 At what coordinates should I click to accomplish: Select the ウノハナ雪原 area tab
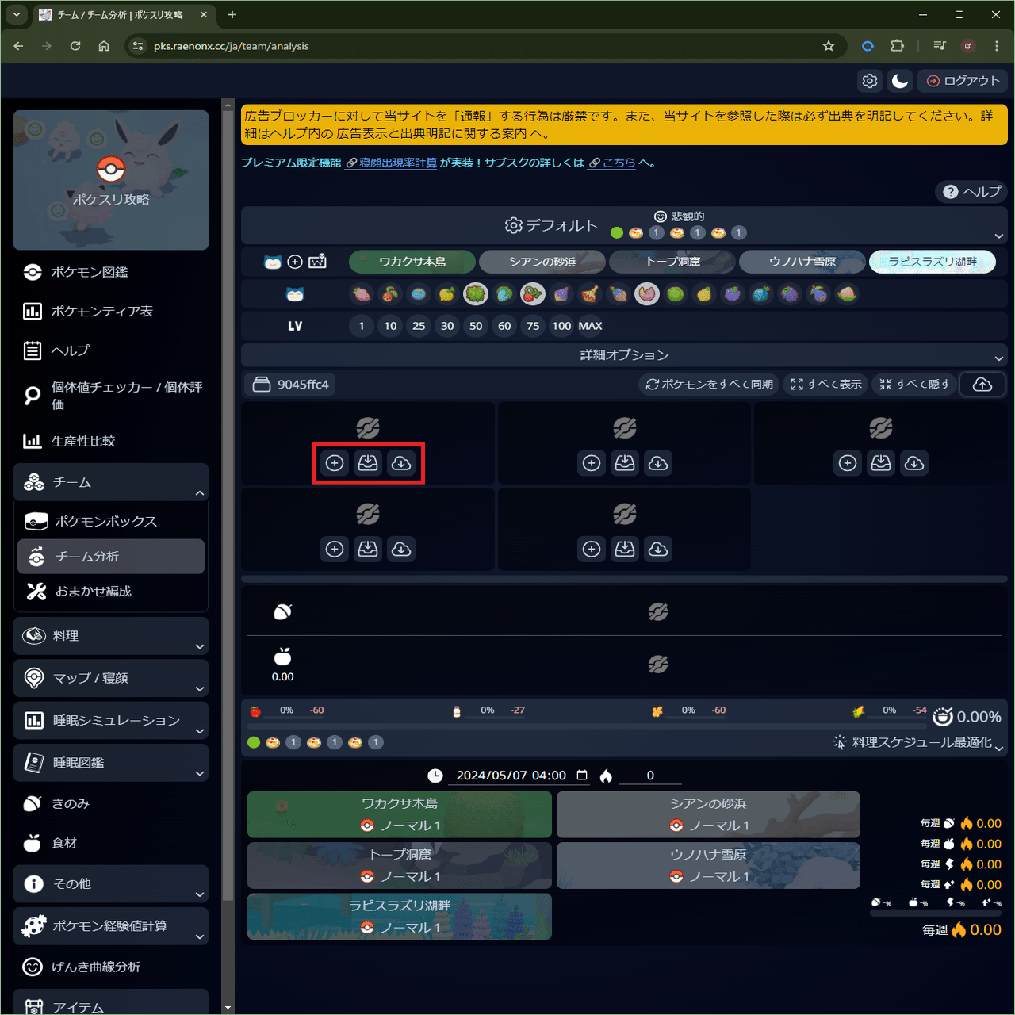[802, 262]
